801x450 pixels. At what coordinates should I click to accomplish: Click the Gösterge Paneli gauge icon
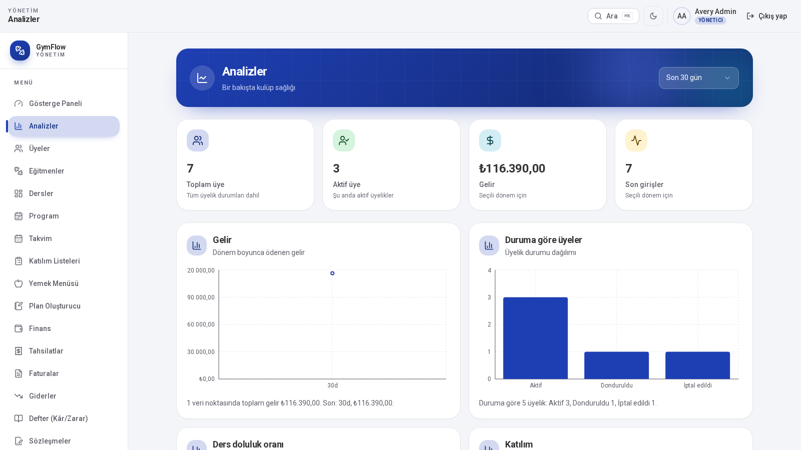(19, 103)
